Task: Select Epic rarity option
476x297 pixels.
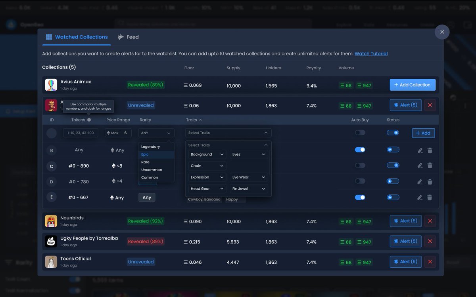Action: pos(156,154)
